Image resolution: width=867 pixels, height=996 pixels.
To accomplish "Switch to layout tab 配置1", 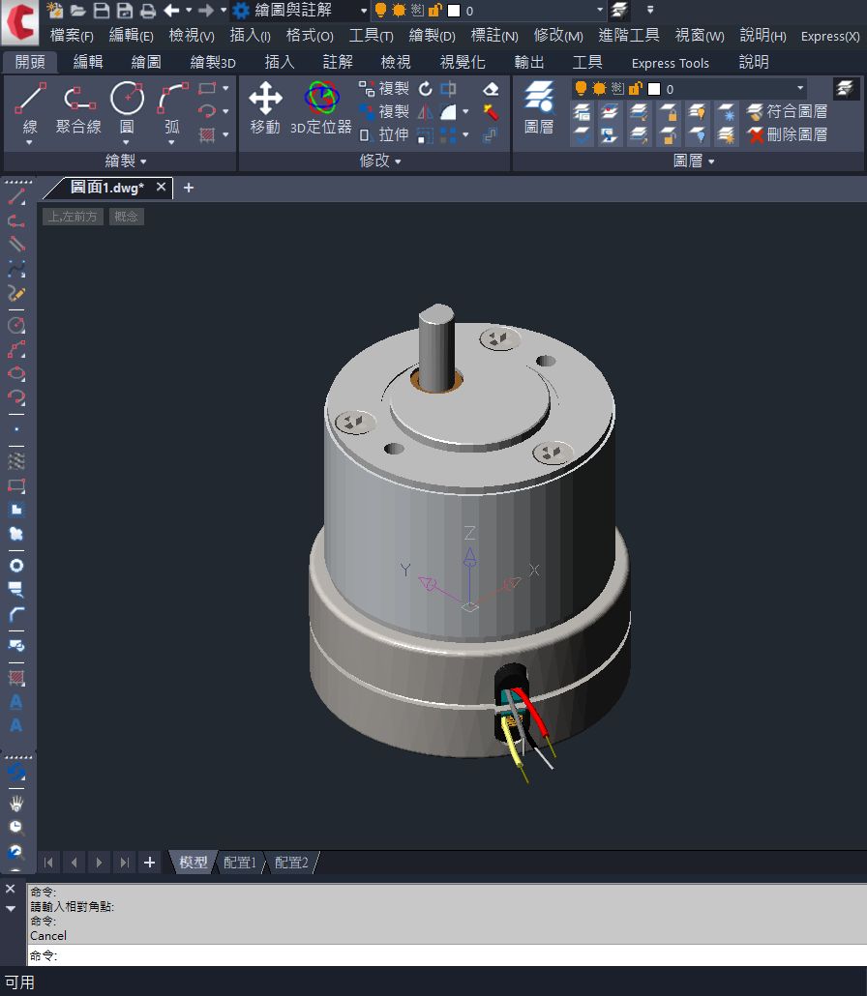I will (x=240, y=863).
